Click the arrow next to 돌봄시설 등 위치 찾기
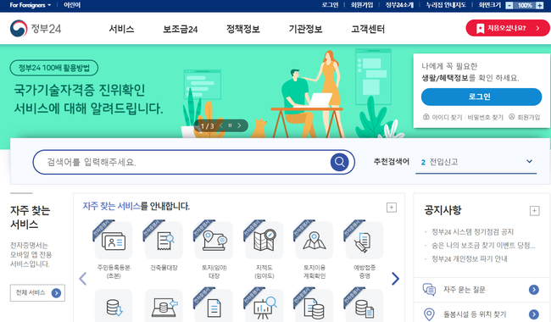Screen dimensions: 551x322 click(534, 314)
